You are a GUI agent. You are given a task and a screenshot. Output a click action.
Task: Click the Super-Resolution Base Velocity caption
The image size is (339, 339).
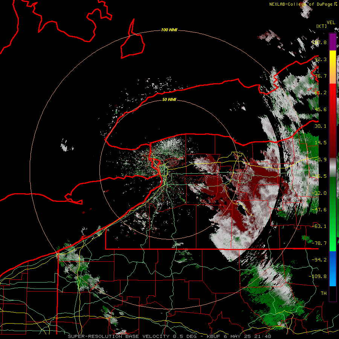coord(169,336)
